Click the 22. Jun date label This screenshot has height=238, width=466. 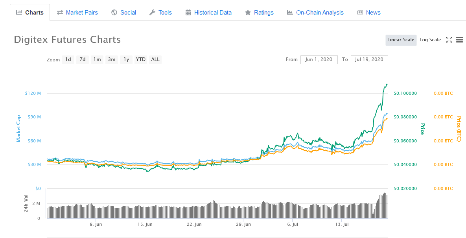click(194, 224)
